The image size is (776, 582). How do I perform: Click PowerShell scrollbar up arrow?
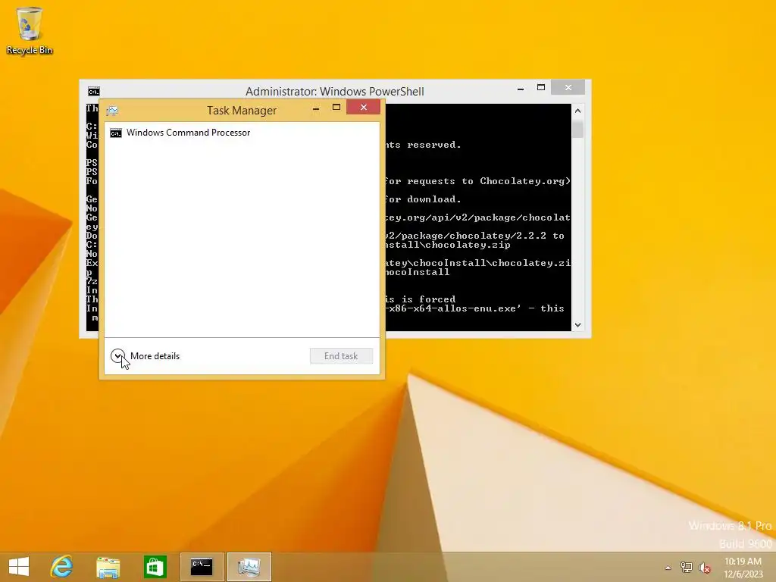pyautogui.click(x=577, y=111)
